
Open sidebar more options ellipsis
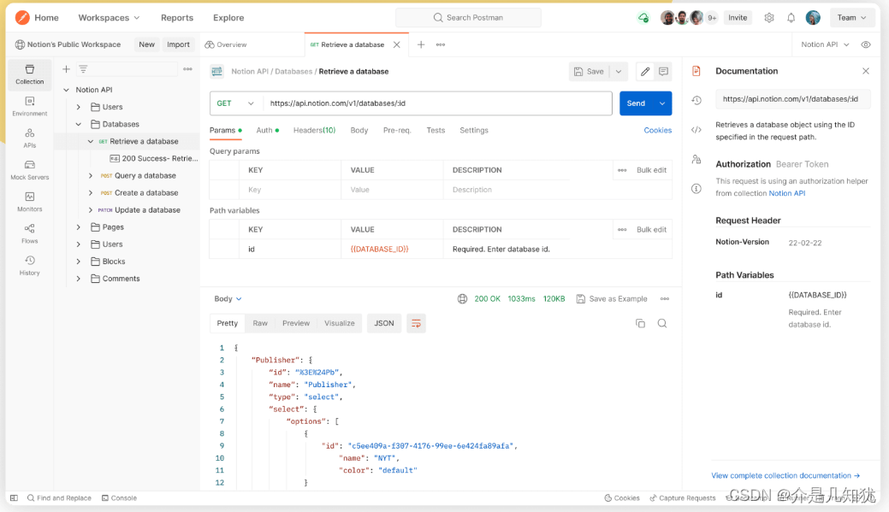[187, 69]
